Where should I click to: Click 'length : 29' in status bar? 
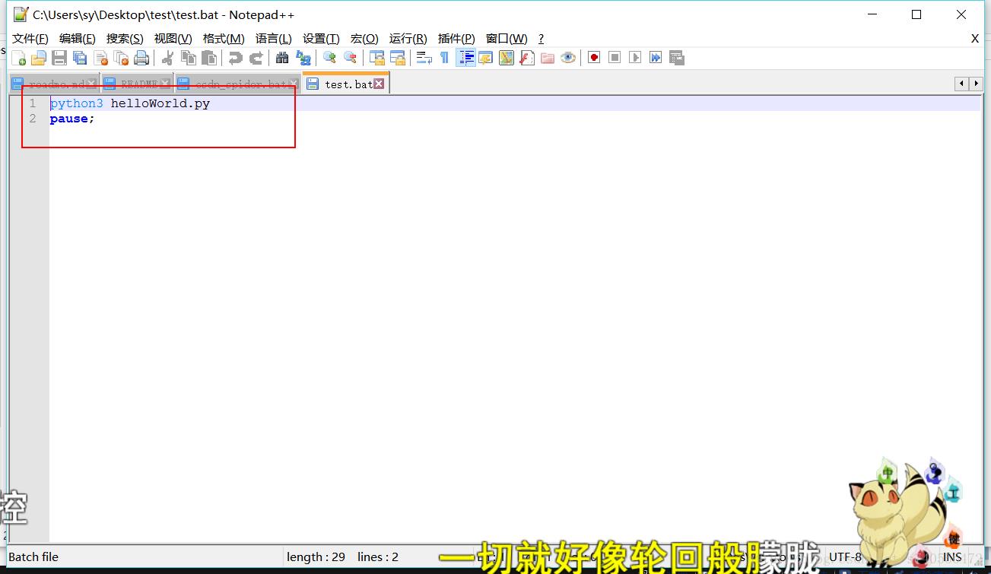316,557
